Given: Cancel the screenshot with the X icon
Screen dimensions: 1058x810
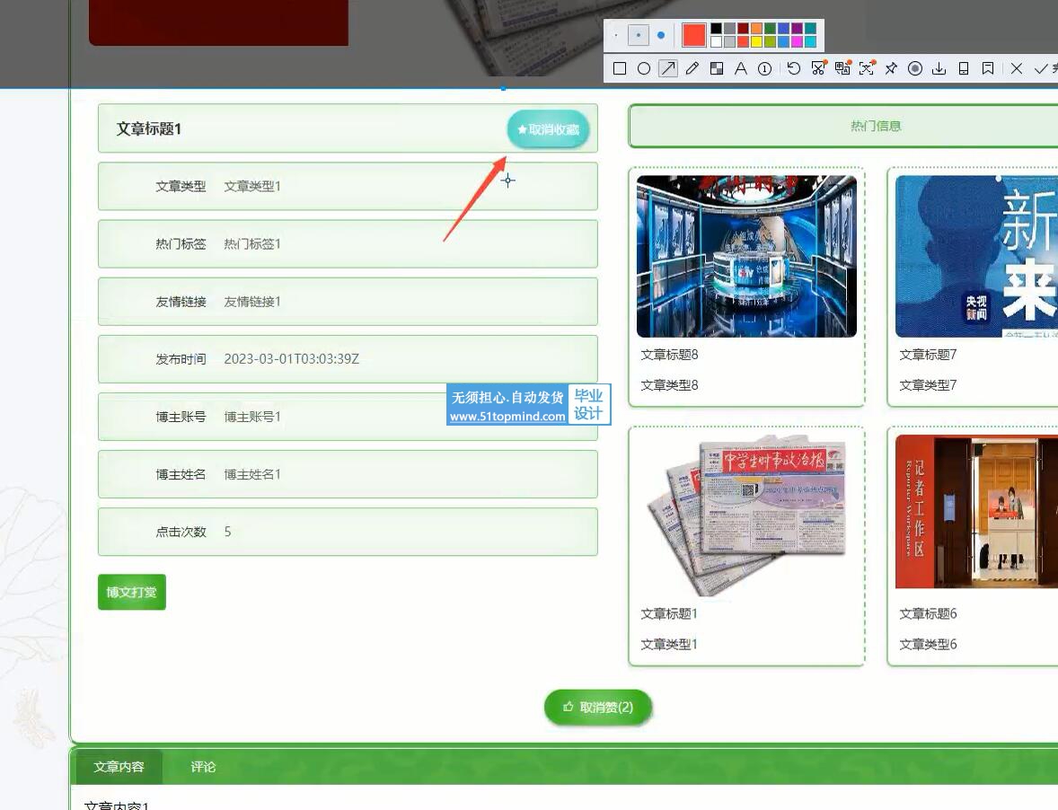Looking at the screenshot, I should [x=1017, y=69].
